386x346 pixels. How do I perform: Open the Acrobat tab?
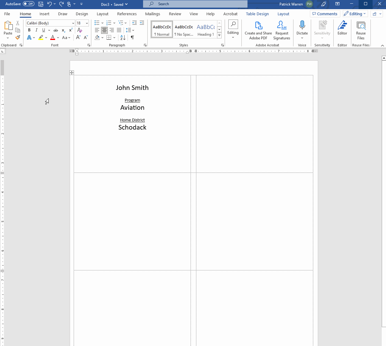click(230, 14)
